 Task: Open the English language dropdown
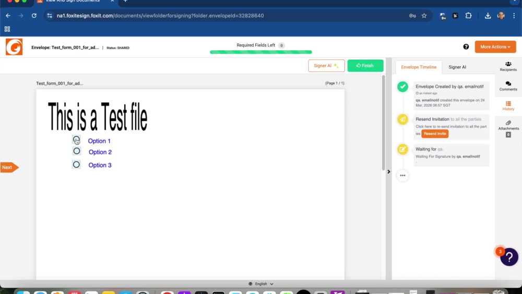pos(261,284)
